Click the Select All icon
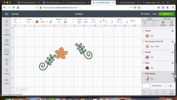Viewport: 177px width, 100px height. pos(59,22)
